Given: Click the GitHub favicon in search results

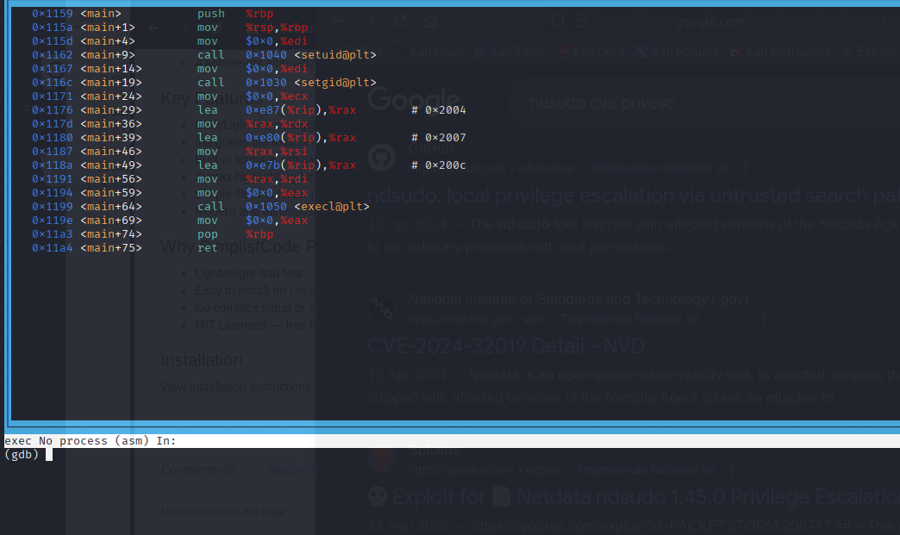Looking at the screenshot, I should [x=382, y=157].
